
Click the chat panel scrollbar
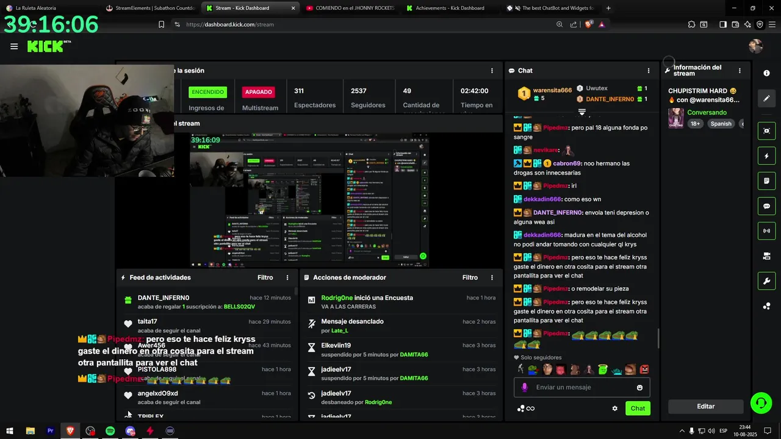point(658,338)
